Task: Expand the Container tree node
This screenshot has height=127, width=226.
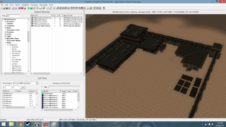Action: click(x=5, y=26)
